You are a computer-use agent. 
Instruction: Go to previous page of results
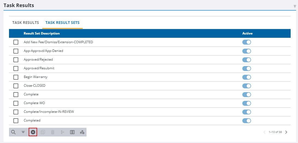(x=264, y=132)
